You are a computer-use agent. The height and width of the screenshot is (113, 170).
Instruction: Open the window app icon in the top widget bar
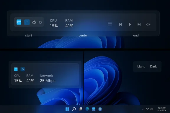[x=19, y=22]
